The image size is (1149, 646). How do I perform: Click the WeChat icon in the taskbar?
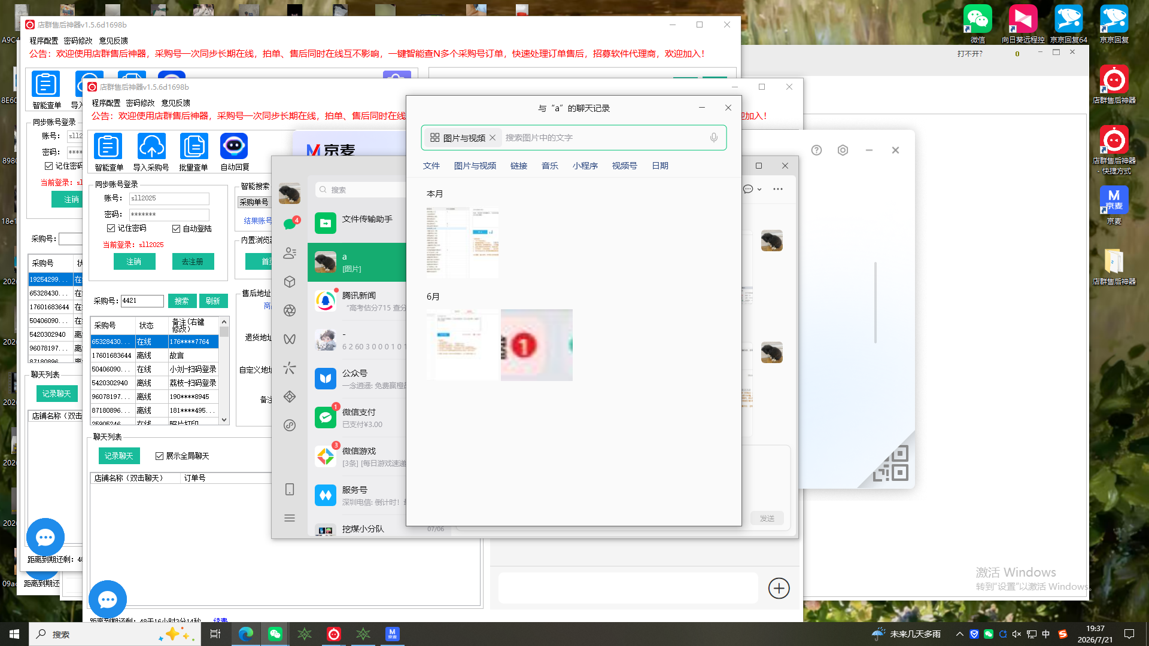click(x=275, y=634)
